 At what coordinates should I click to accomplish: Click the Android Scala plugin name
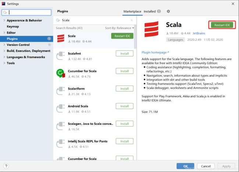(78, 106)
